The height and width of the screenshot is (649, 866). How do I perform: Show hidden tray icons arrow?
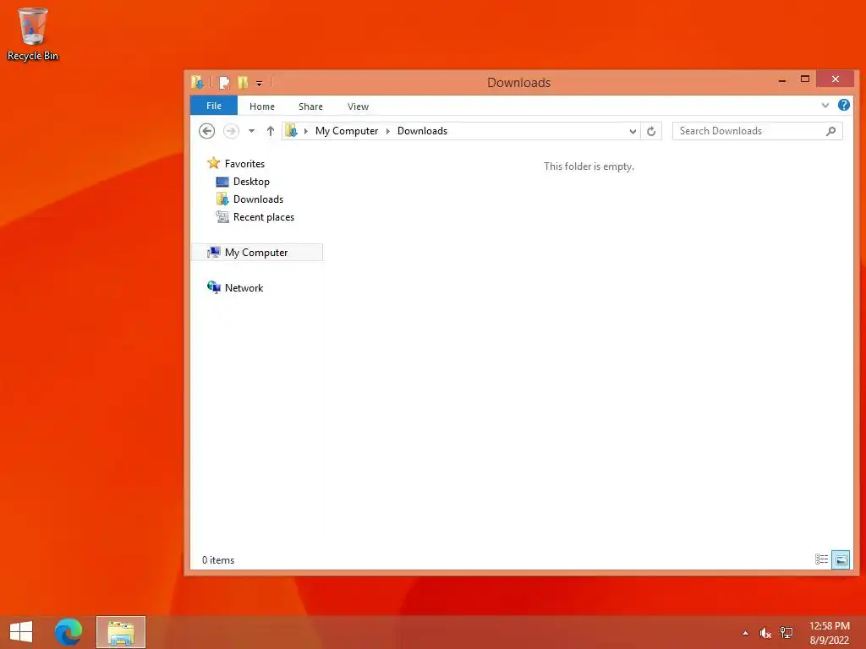coord(745,633)
